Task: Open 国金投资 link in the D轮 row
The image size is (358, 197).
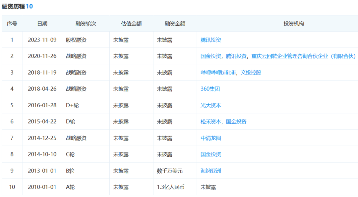Action: point(236,121)
